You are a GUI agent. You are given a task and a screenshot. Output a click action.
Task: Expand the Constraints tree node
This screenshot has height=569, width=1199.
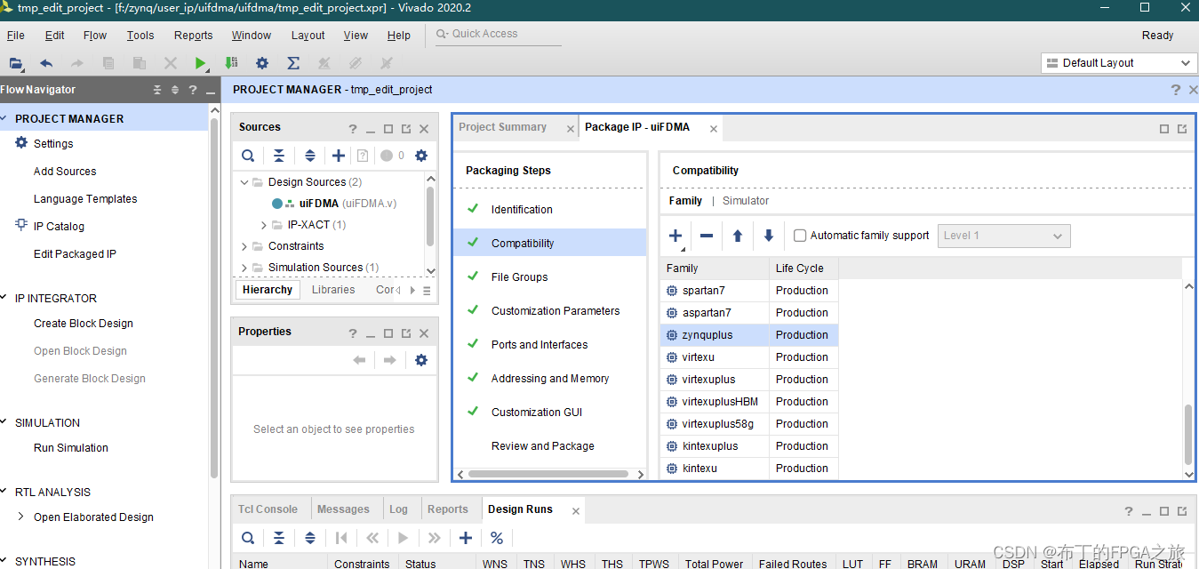tap(244, 246)
